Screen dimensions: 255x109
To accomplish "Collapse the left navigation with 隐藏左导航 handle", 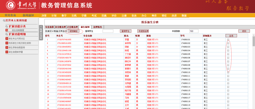I will click(41, 33).
